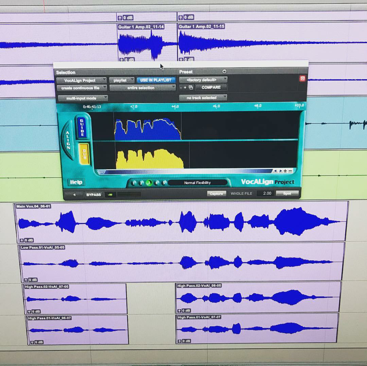Click the plus zoom icon on waveform scrollbar
367x366 pixels.
click(x=285, y=171)
